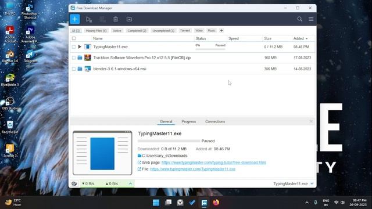Toggle the select-all checkbox in header
This screenshot has width=372, height=209.
point(74,38)
